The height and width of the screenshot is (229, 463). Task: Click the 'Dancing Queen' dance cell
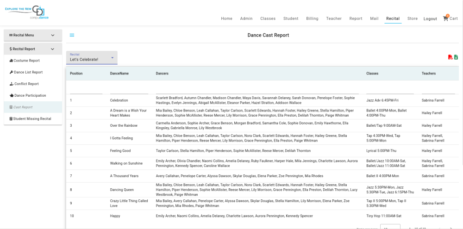pos(122,190)
